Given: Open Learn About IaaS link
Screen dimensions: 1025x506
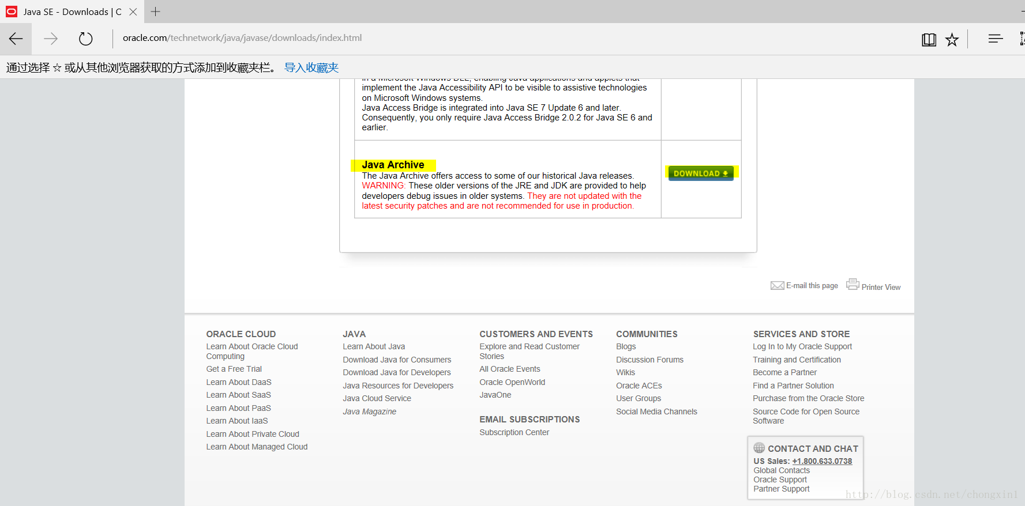Looking at the screenshot, I should [x=237, y=421].
